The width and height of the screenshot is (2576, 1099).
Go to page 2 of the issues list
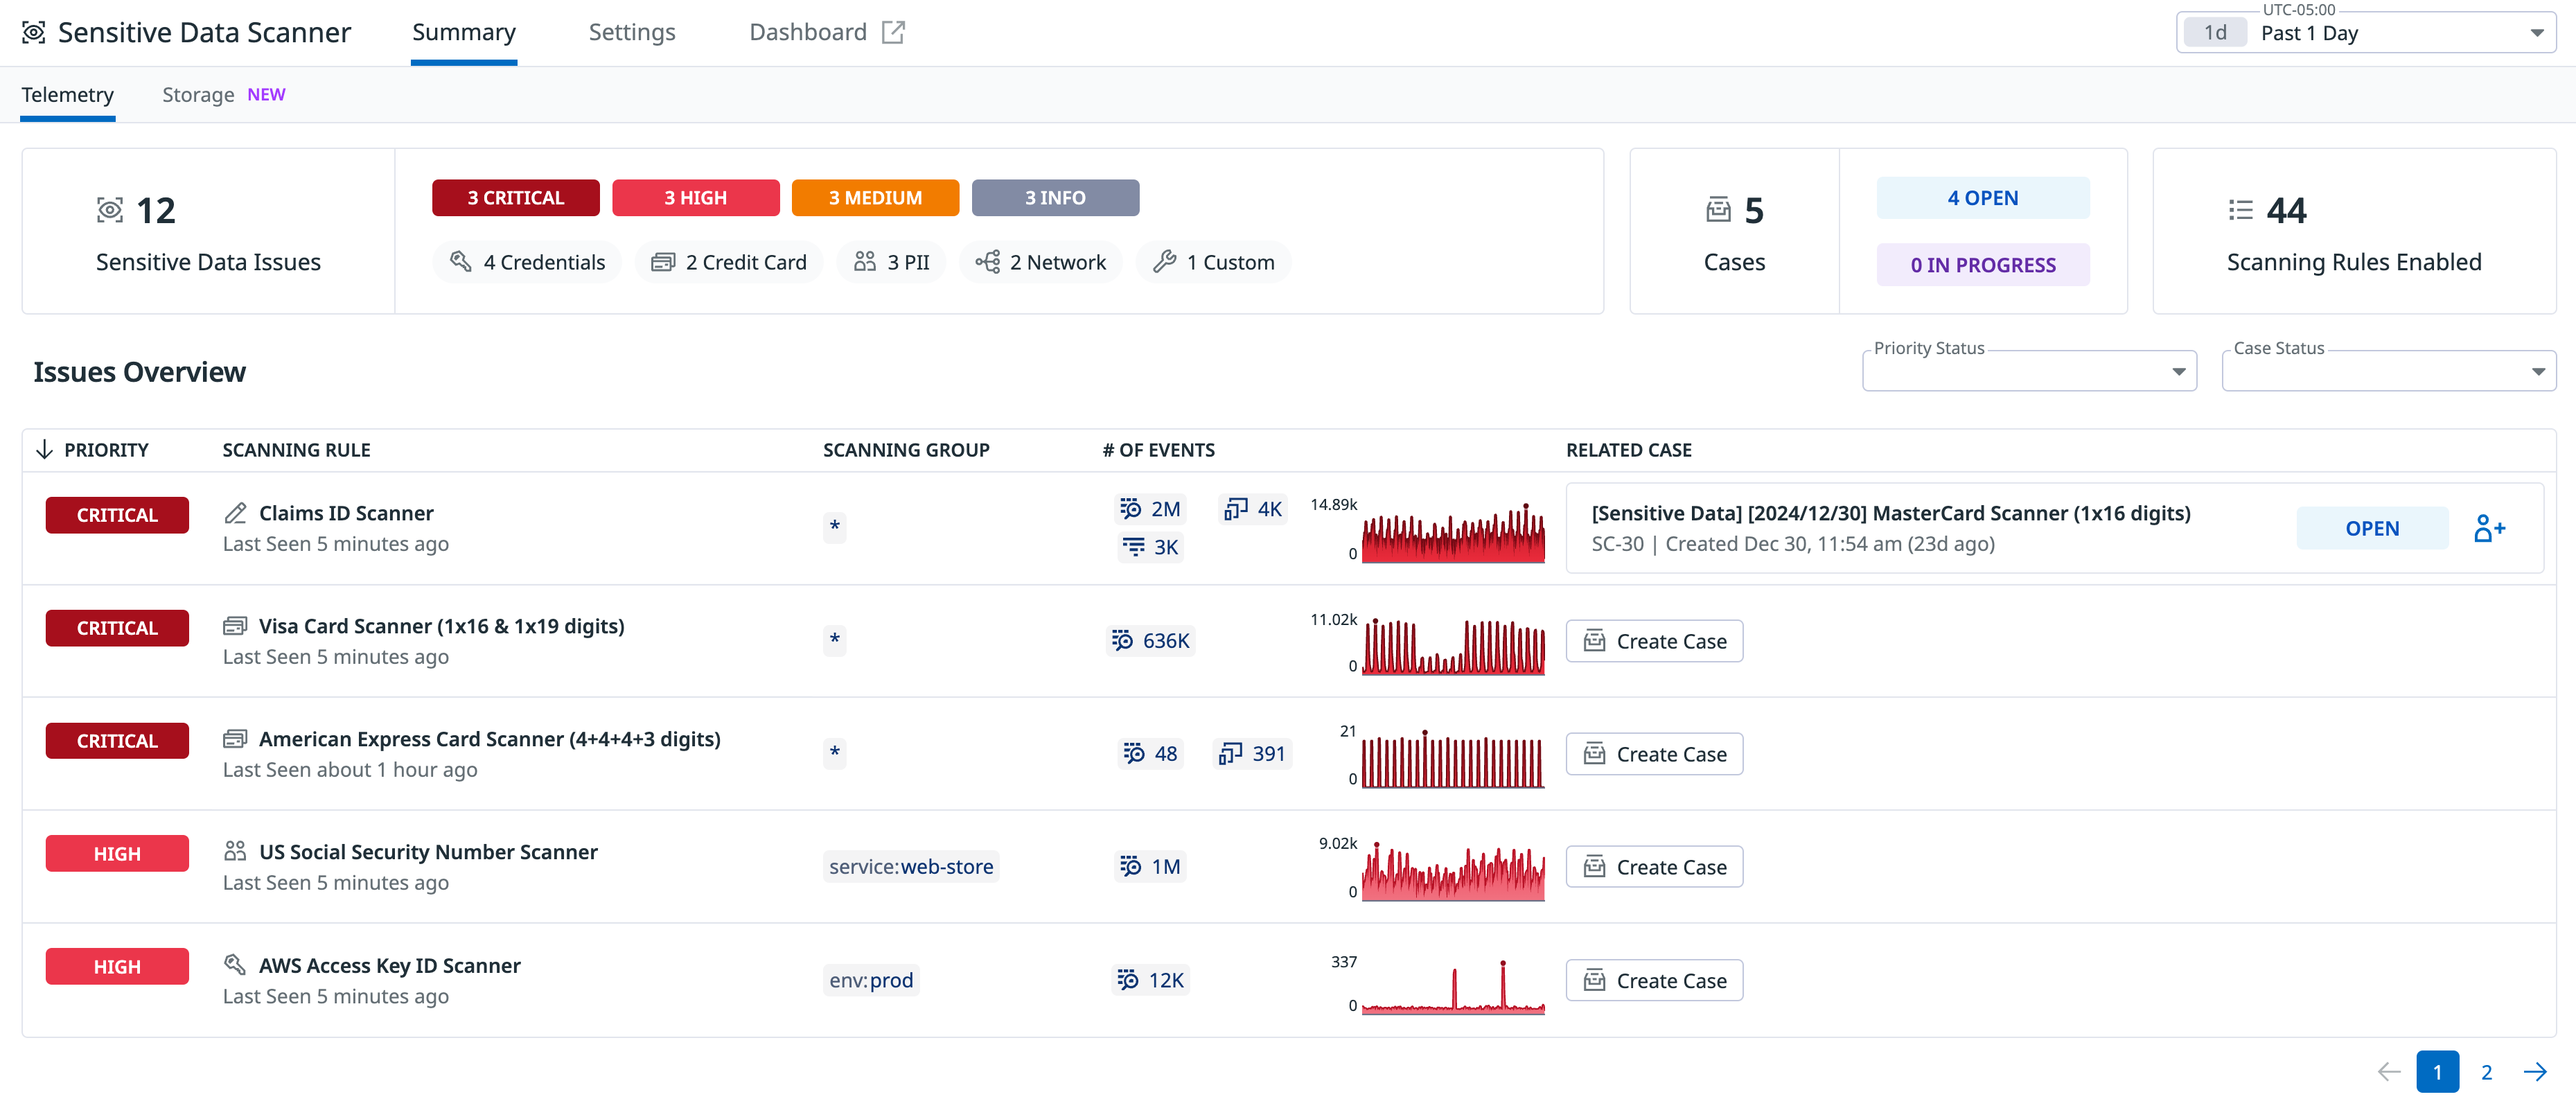[2487, 1071]
